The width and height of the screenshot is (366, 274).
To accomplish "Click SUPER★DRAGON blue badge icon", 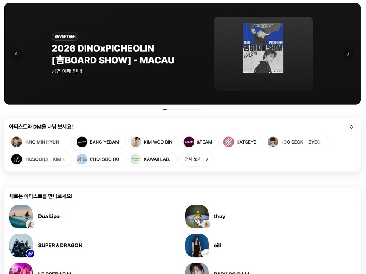I will tap(30, 254).
